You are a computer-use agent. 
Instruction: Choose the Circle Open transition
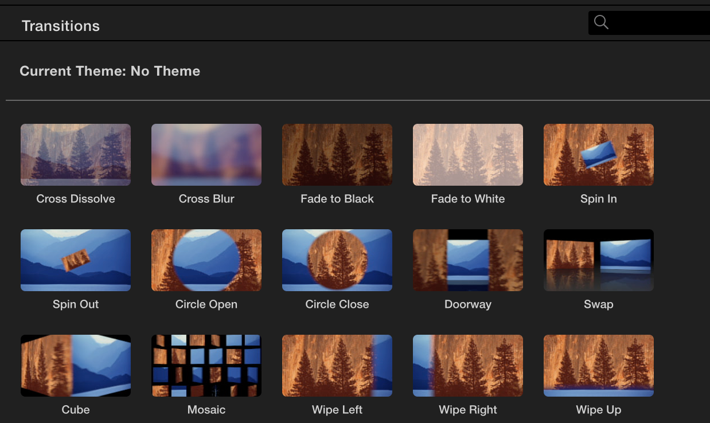click(206, 260)
